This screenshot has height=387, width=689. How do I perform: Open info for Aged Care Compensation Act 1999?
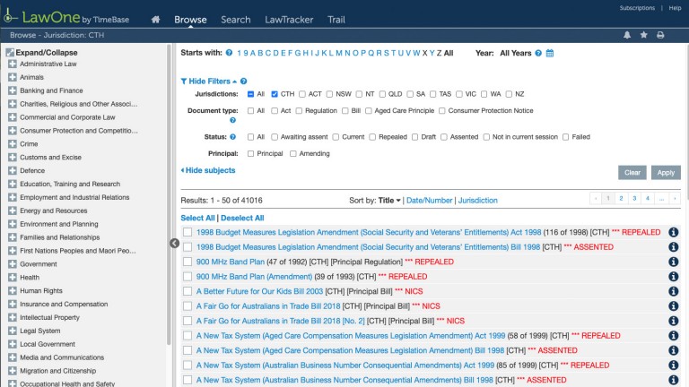673,336
